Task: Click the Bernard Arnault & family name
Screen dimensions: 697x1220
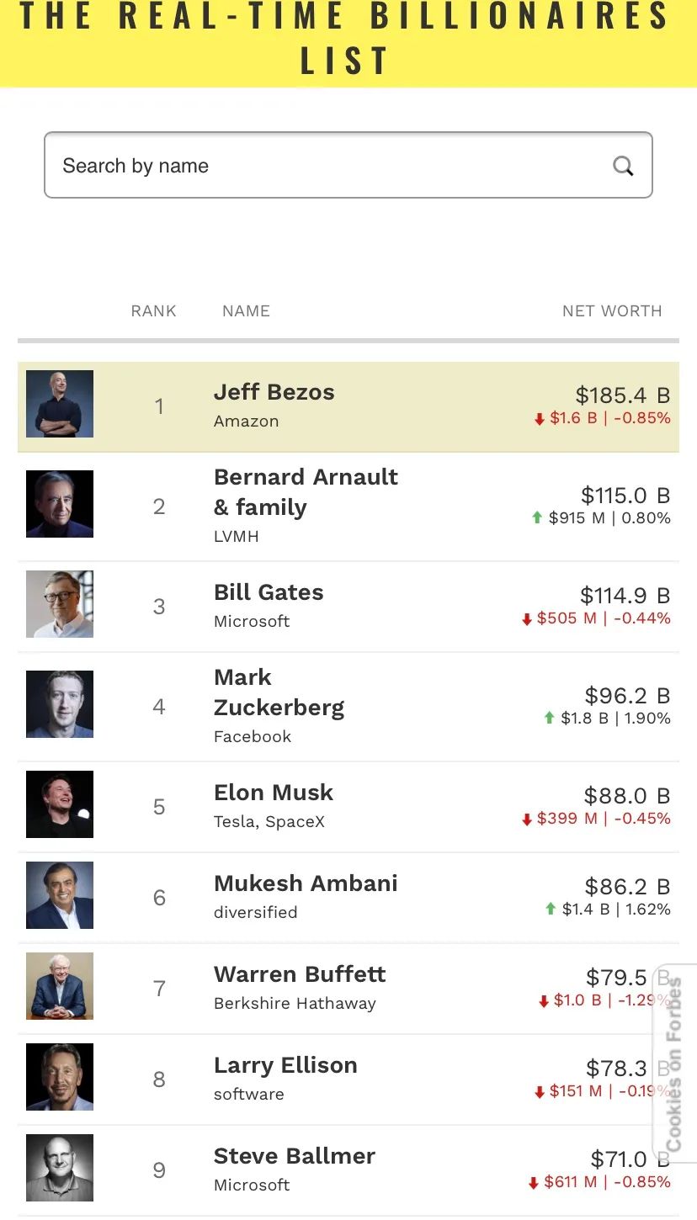Action: (x=306, y=492)
